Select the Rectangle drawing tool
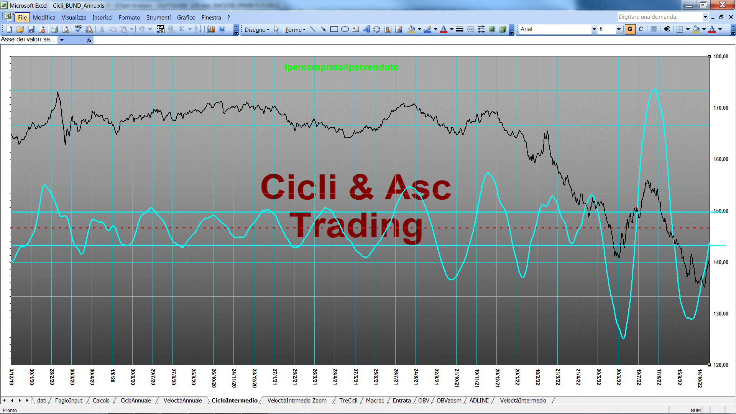The width and height of the screenshot is (736, 414). (x=334, y=29)
